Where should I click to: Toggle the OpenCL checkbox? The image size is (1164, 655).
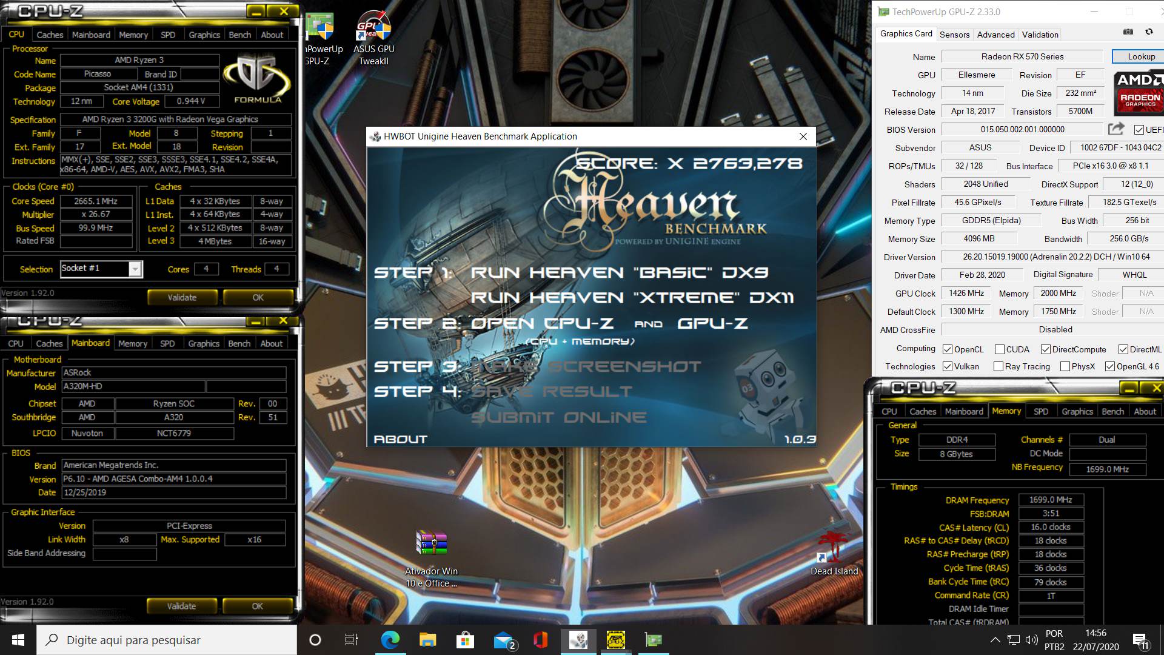tap(948, 349)
